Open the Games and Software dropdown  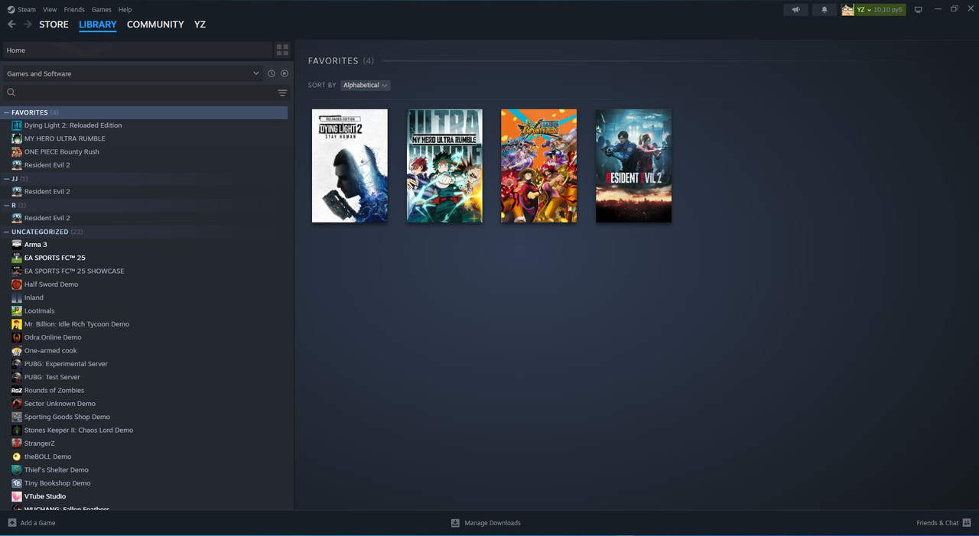(132, 73)
